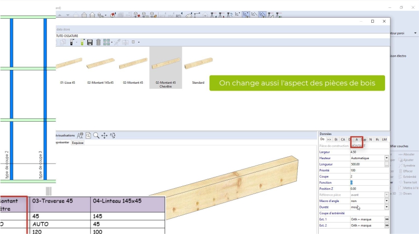Click the pan arrows icon
419x234 pixels.
[104, 135]
